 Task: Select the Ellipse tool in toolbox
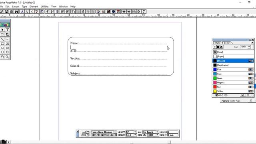pos(2,48)
